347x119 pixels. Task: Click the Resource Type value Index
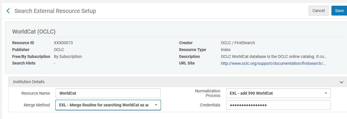226,50
